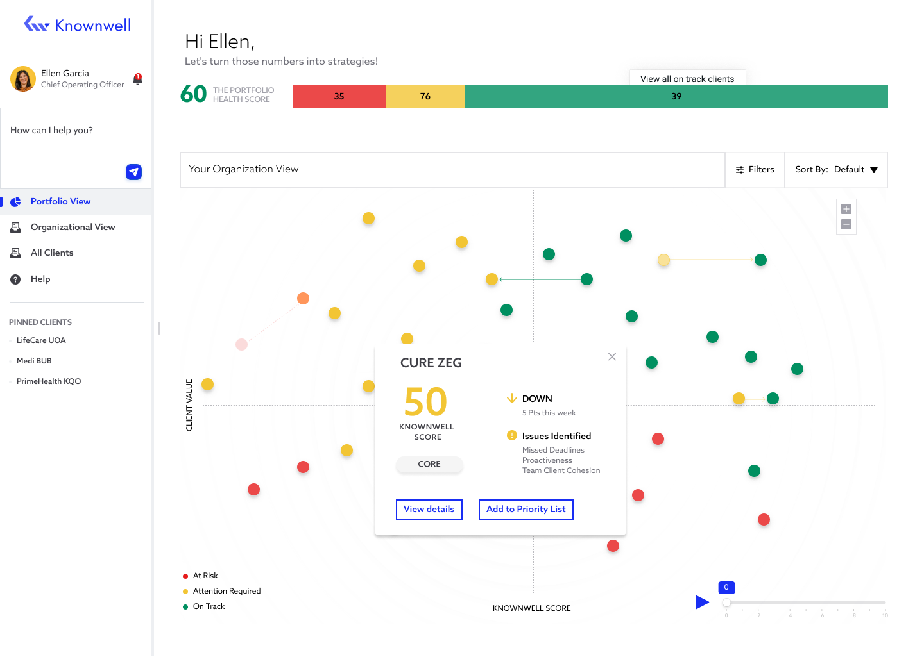The width and height of the screenshot is (924, 657).
Task: Click the Help question-mark icon
Action: [x=15, y=279]
